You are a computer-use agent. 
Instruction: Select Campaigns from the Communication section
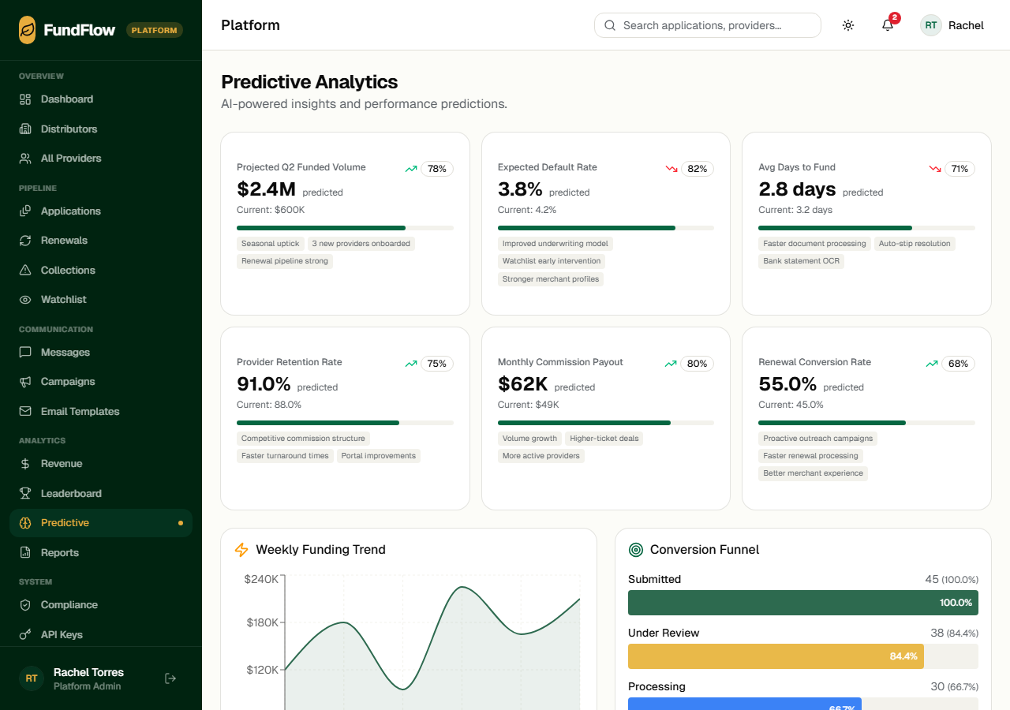[x=101, y=382]
